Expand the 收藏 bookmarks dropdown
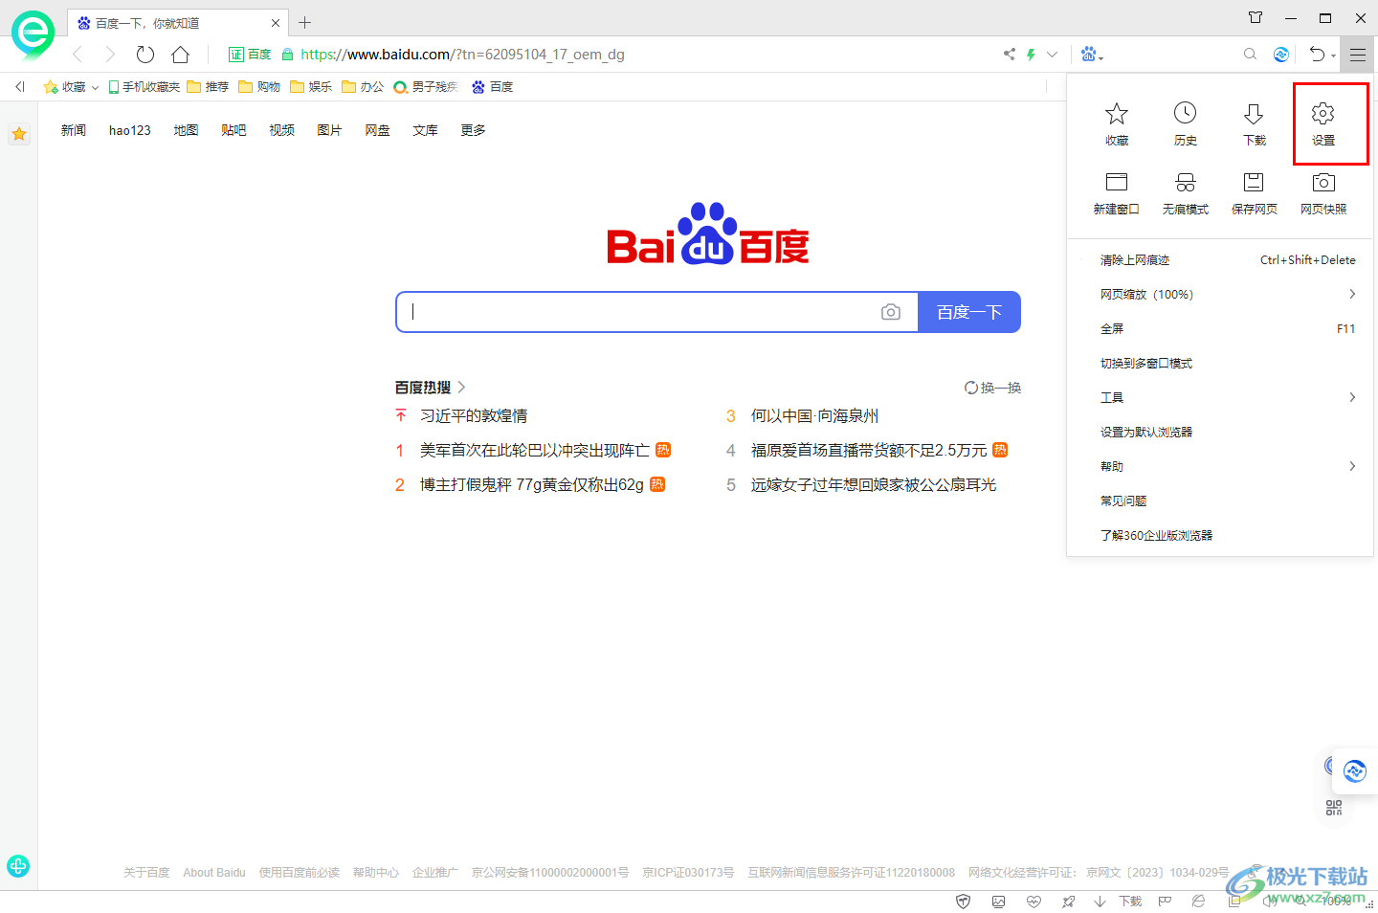 (x=95, y=87)
